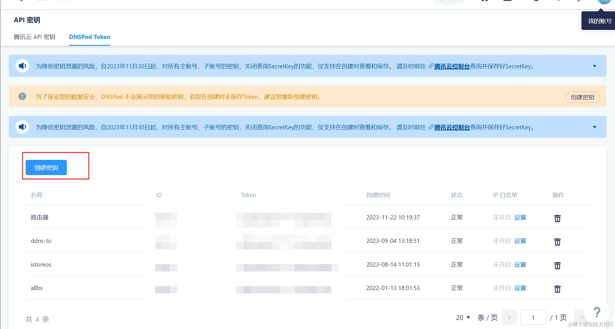615x329 pixels.
Task: Click the page number input field
Action: 533,317
